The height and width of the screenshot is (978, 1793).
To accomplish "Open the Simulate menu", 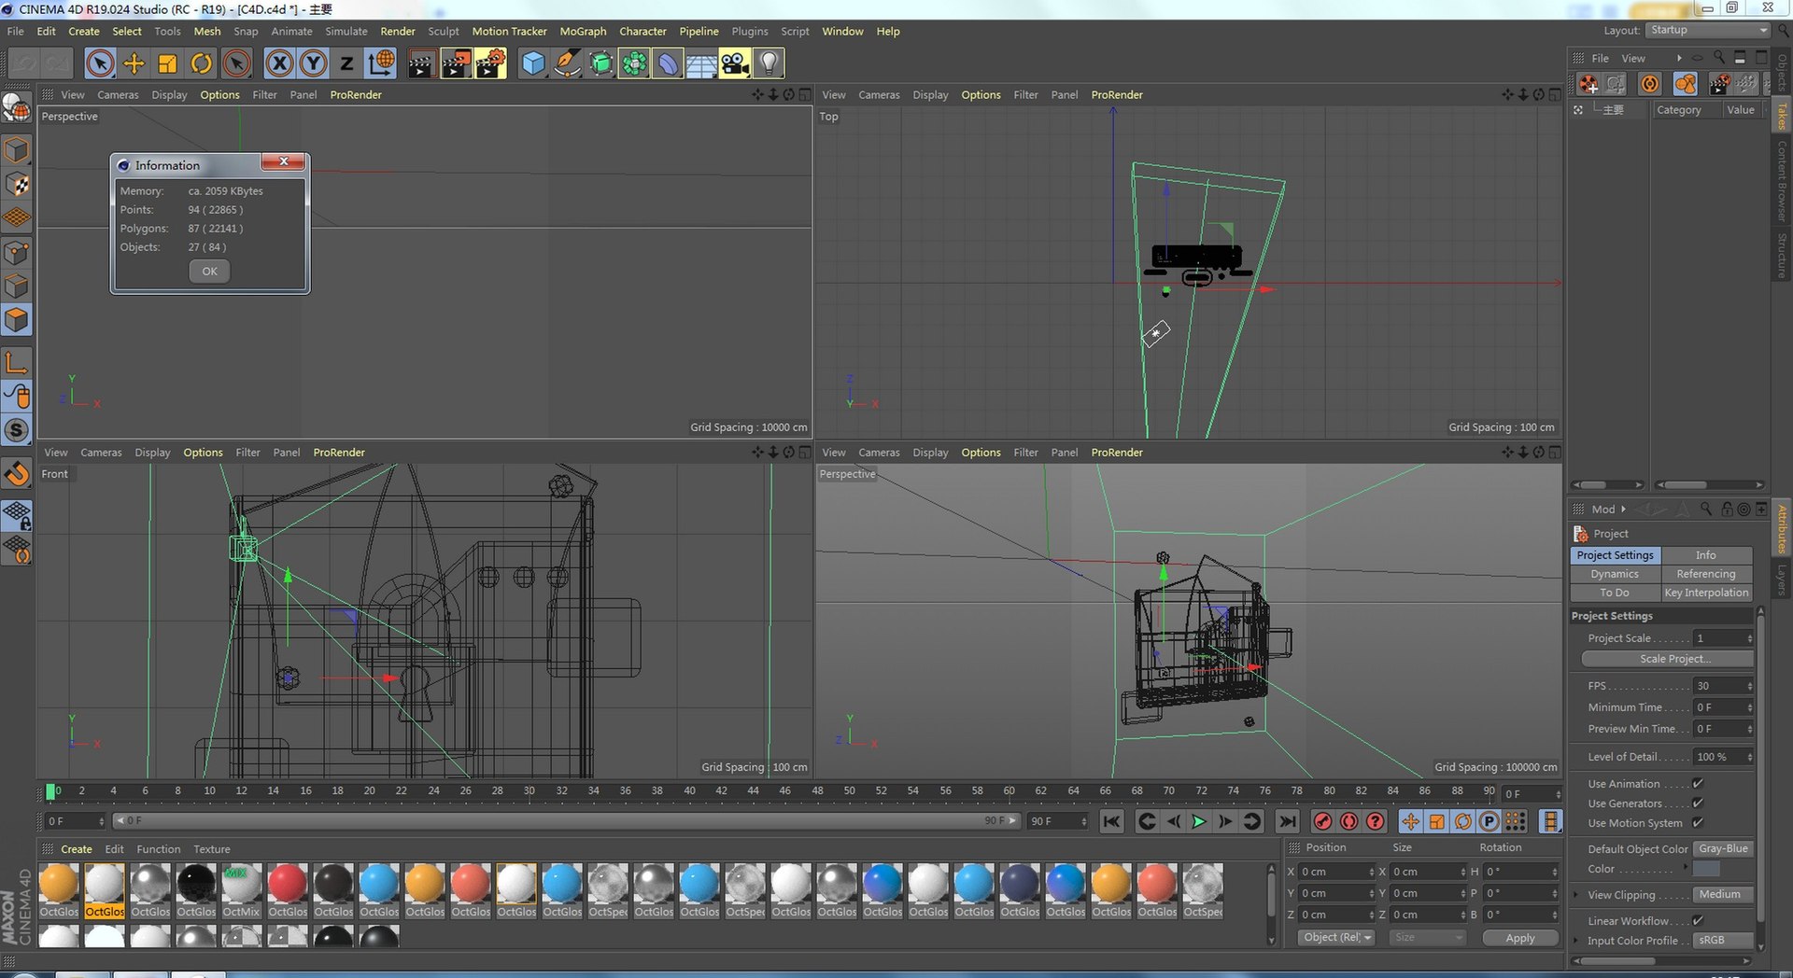I will click(346, 31).
